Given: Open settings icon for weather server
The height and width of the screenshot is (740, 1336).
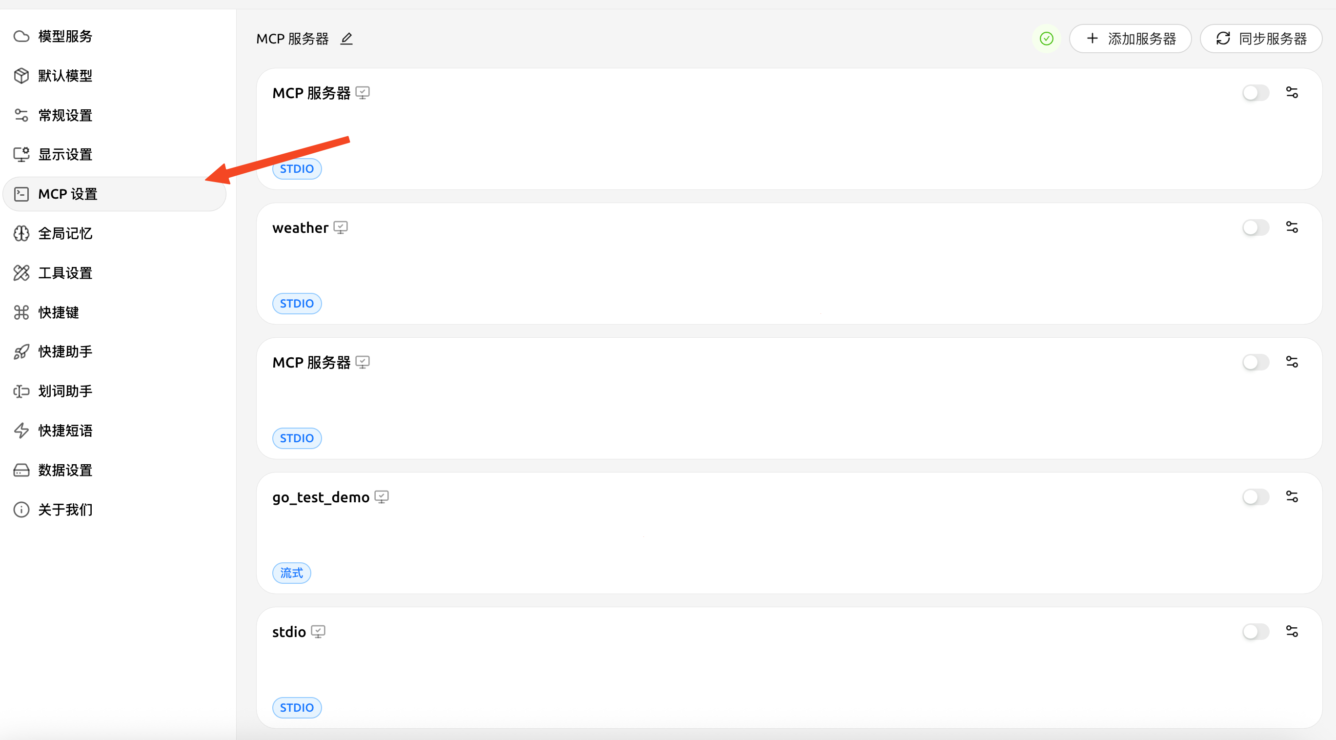Looking at the screenshot, I should pyautogui.click(x=1292, y=227).
